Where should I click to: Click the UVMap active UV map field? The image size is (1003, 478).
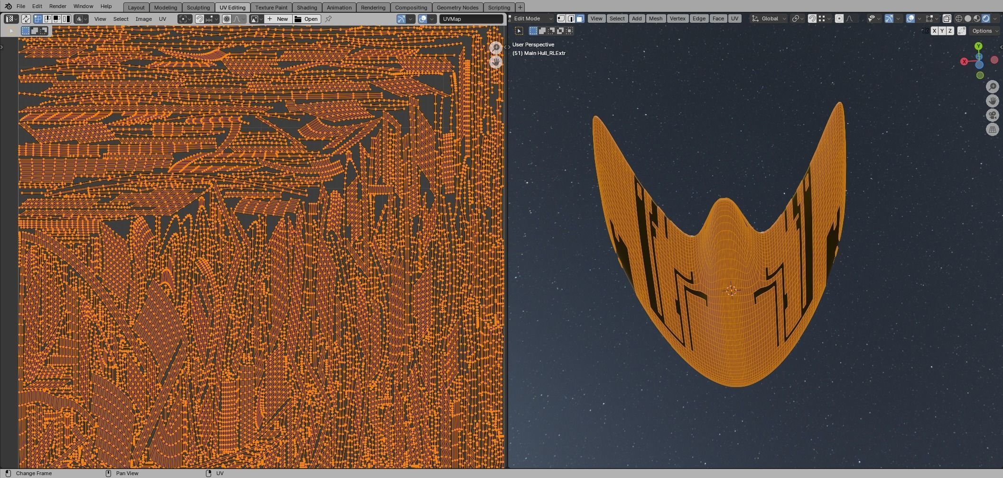click(x=471, y=19)
